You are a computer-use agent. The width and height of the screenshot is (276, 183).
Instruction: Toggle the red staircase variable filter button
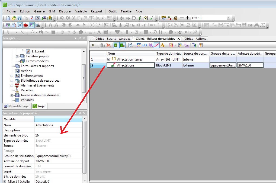point(157,45)
